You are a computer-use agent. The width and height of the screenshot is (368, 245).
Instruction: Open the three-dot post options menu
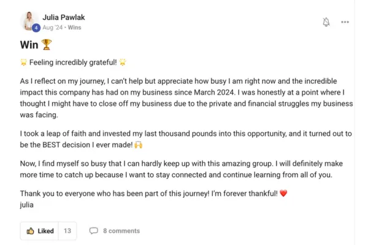point(345,22)
